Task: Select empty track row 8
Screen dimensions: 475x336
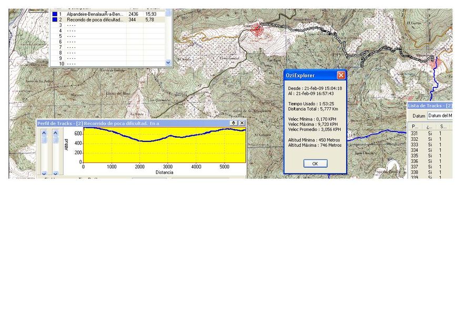Action: (107, 53)
